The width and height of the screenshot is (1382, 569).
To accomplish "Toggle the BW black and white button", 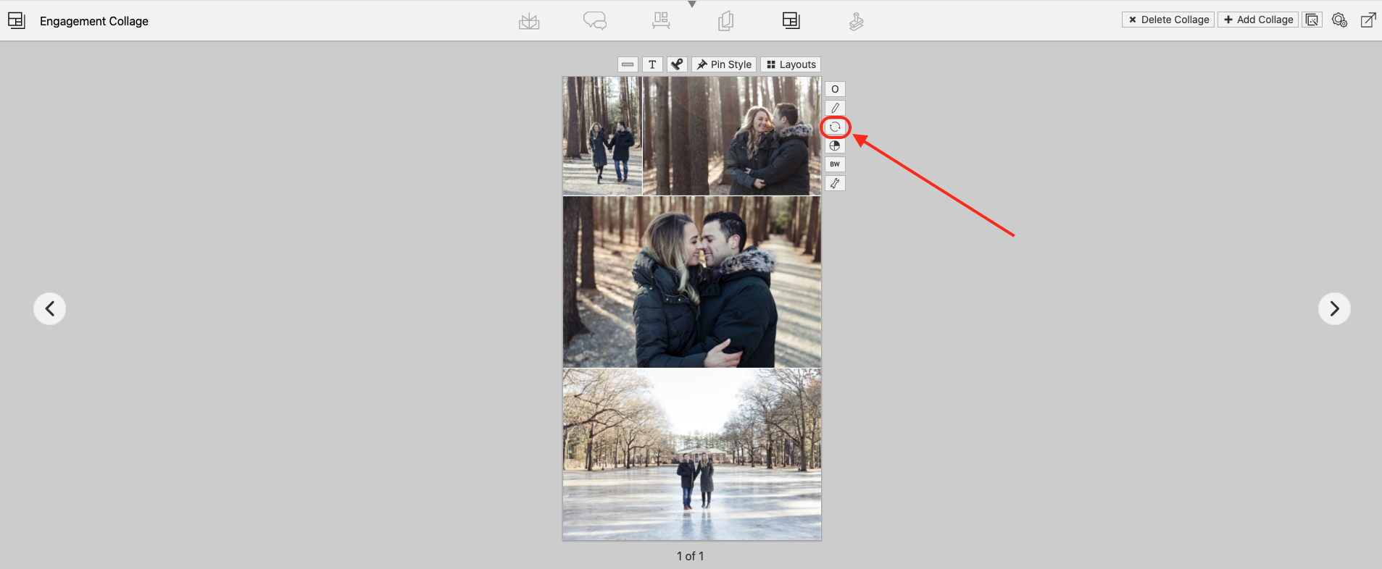I will 835,164.
